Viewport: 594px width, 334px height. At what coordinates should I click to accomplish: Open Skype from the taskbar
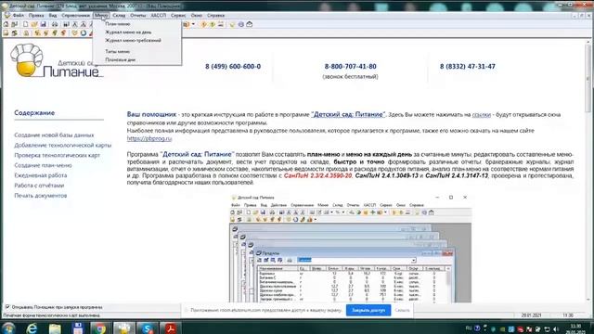pos(147,328)
